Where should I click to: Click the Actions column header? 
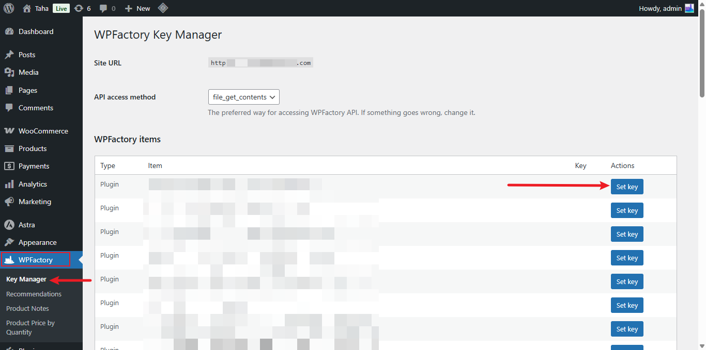click(x=622, y=165)
